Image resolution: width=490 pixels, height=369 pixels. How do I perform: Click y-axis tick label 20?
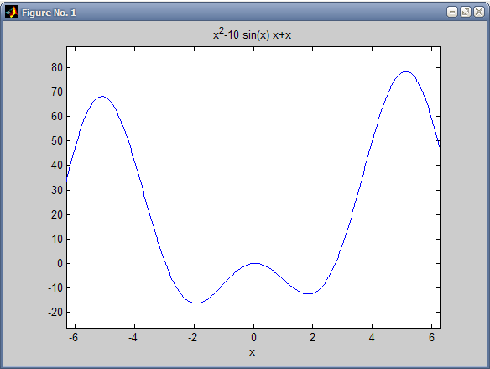[x=57, y=214]
